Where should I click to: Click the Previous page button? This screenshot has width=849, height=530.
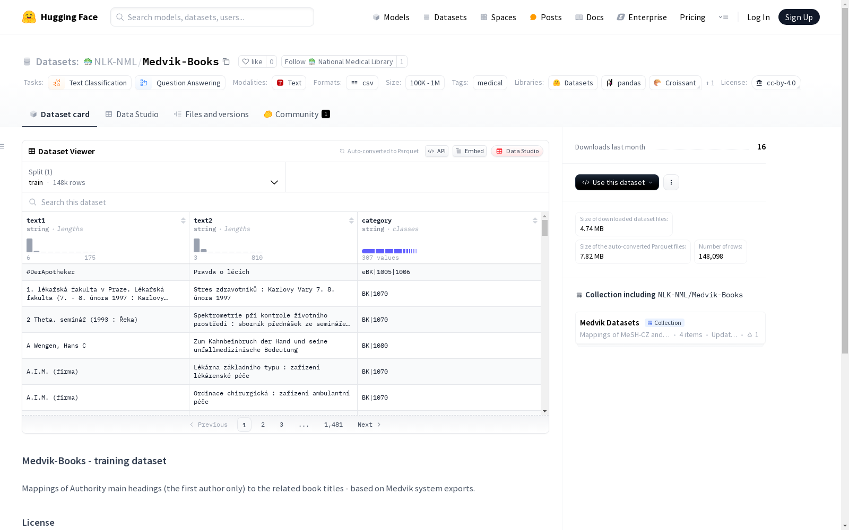point(209,425)
